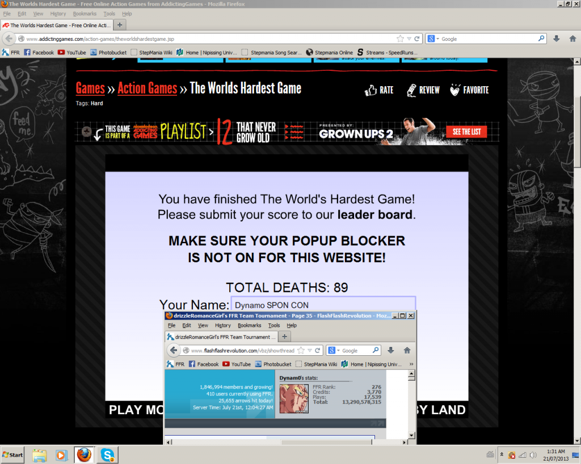Show hidden bookmarks chevron in small Firefox window
This screenshot has height=464, width=581.
coord(410,364)
